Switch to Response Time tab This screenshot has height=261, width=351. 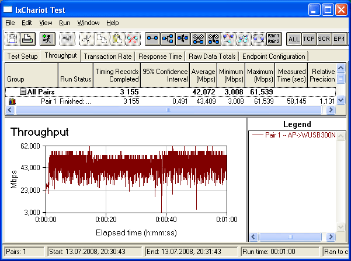(160, 57)
